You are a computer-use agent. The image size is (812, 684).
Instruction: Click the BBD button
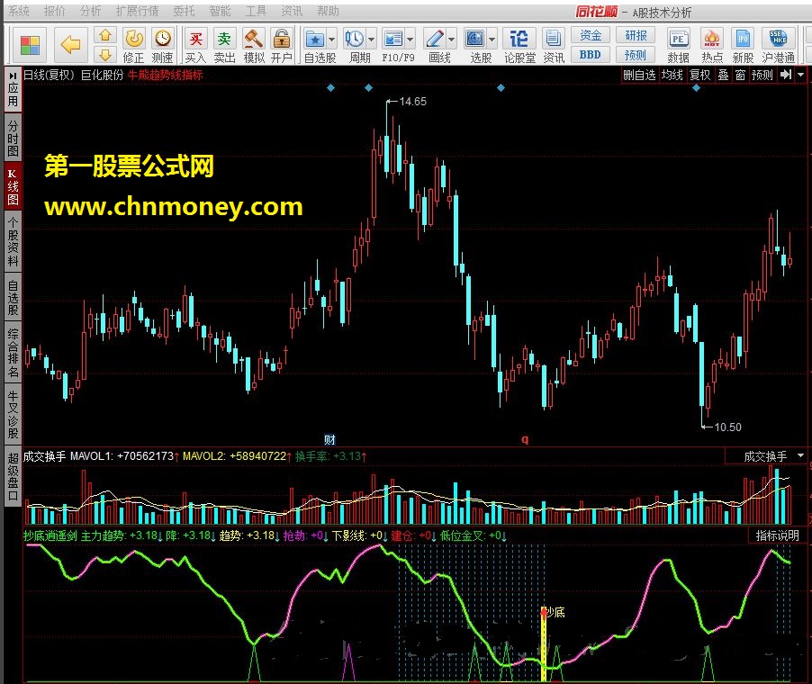pos(590,54)
